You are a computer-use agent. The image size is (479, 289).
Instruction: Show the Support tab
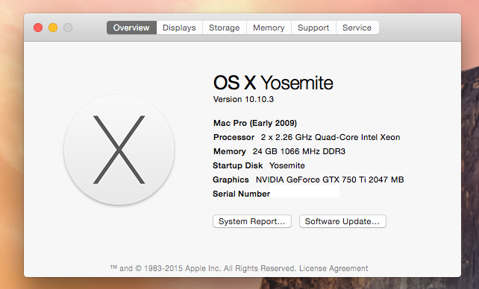pyautogui.click(x=313, y=28)
